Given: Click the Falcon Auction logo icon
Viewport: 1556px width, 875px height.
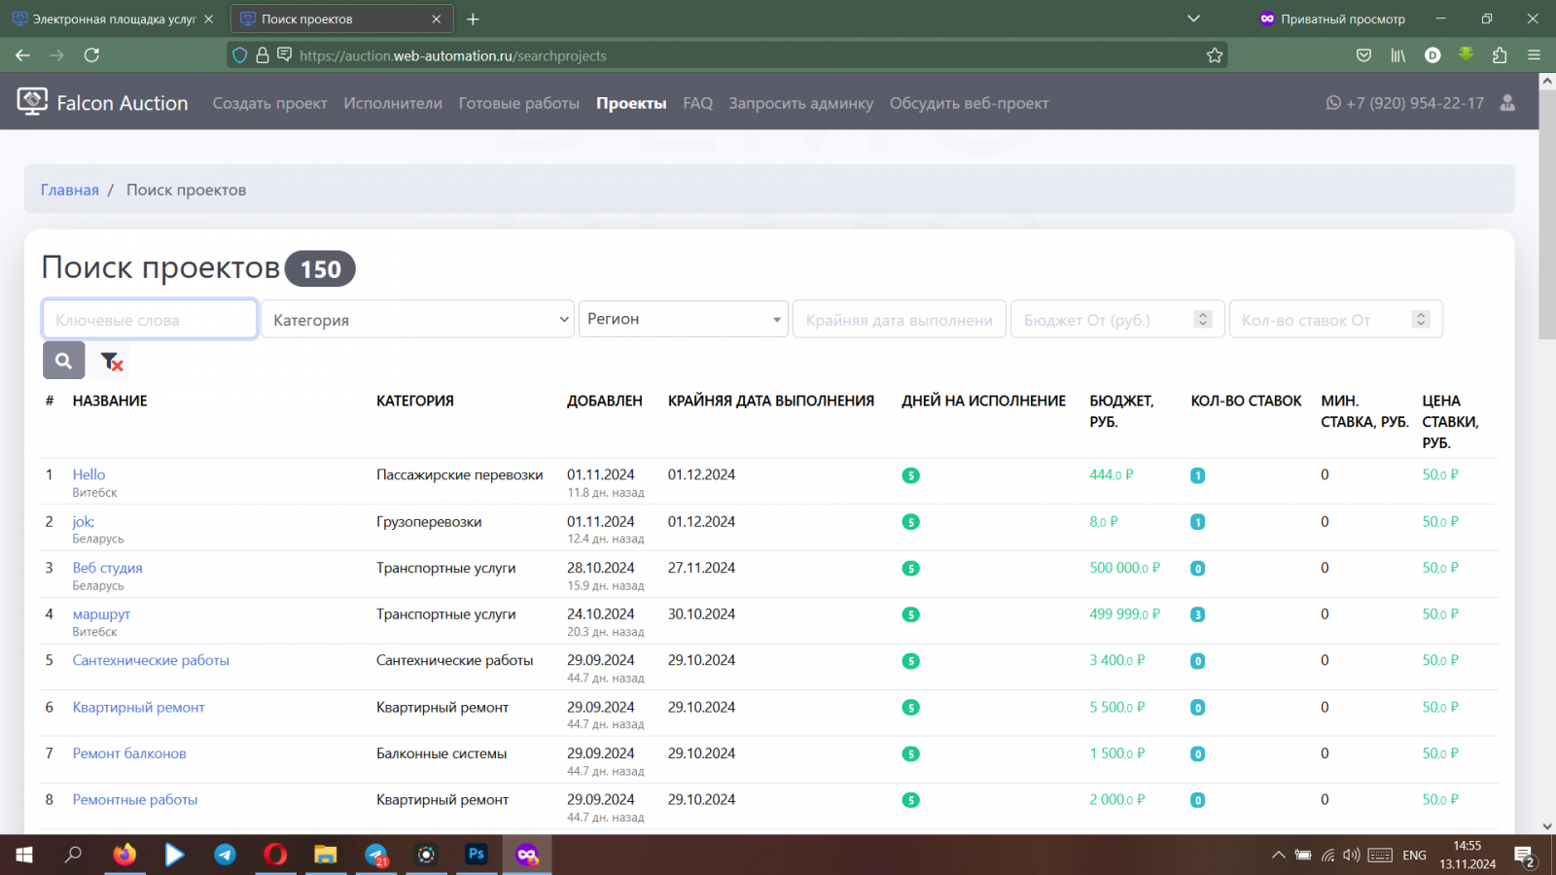Looking at the screenshot, I should (x=32, y=102).
